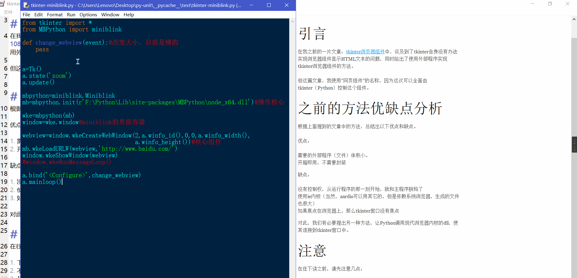Screen dimensions: 577x278
Task: Click line number 19 in the left pane
Action: [x=5, y=182]
